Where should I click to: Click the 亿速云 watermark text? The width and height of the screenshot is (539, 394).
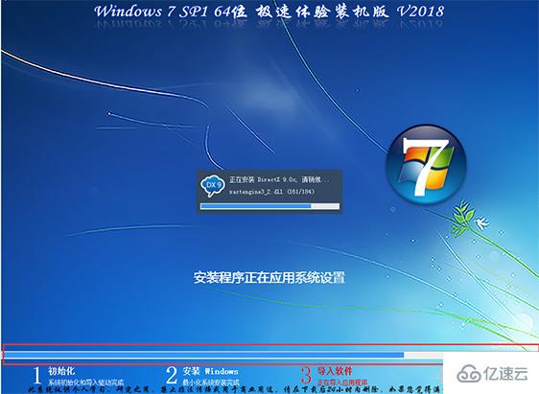coord(505,374)
